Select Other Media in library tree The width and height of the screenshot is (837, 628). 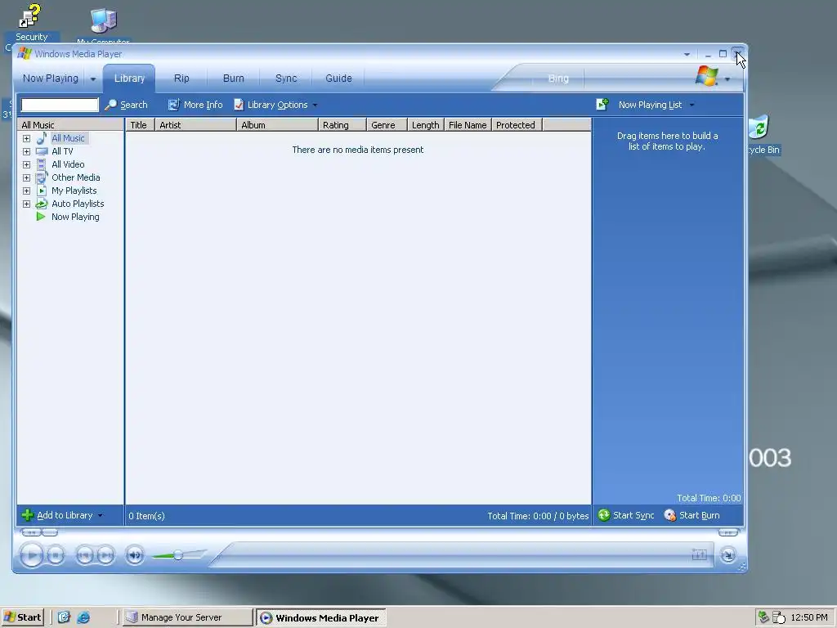[x=76, y=177]
